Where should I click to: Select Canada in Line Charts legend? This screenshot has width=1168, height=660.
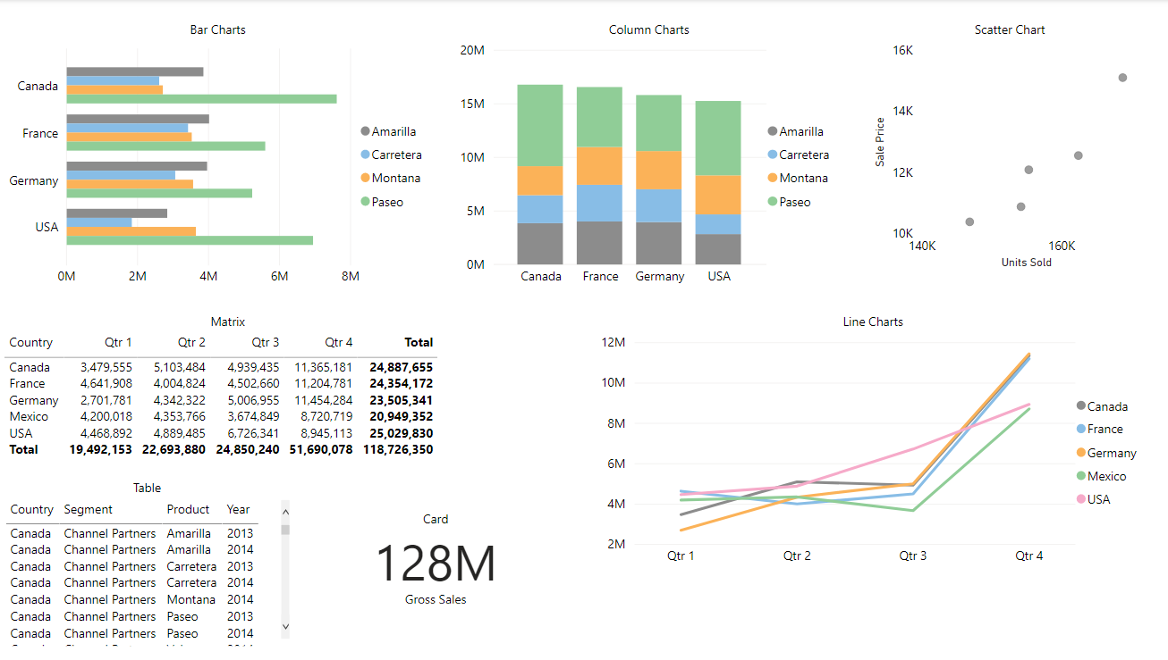(x=1102, y=406)
